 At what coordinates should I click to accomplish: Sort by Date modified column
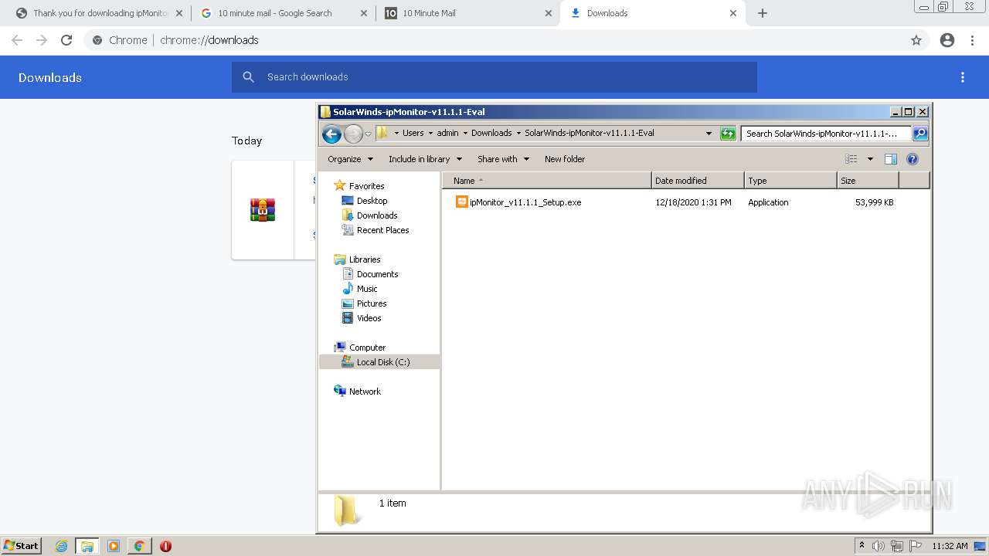click(x=698, y=181)
